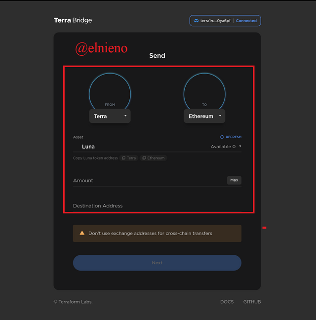Copy Luna token address for Terra
Screen dimensions: 316x320
click(129, 158)
